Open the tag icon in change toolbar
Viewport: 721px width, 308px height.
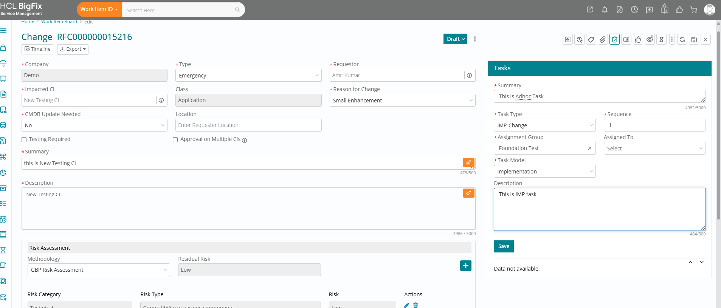(x=591, y=39)
